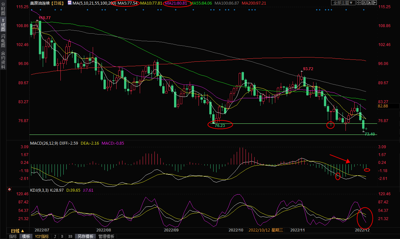Expand the 日线 period selector
The height and width of the screenshot is (239, 400).
tap(18, 231)
